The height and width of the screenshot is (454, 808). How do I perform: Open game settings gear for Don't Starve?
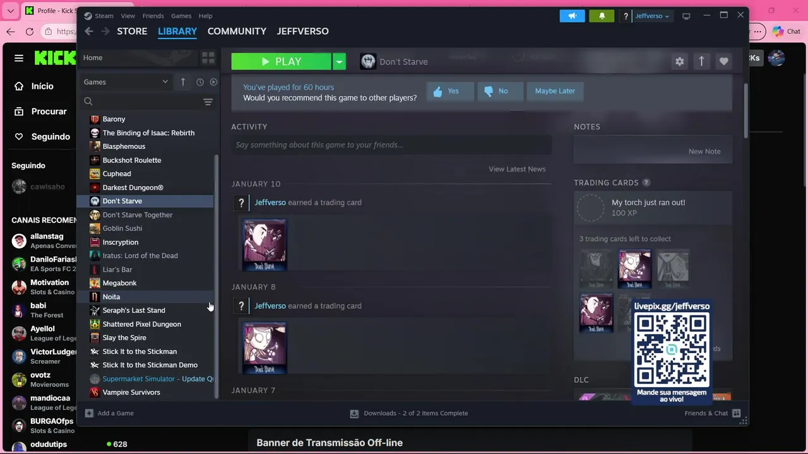679,61
